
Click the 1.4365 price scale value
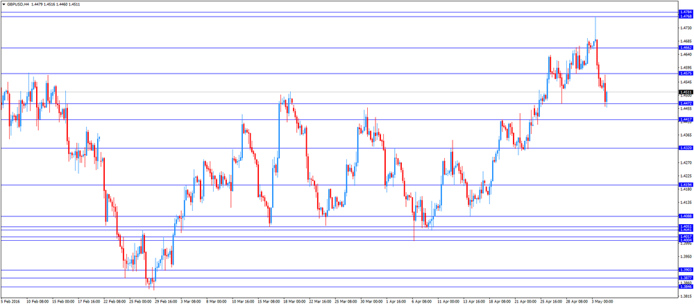click(x=685, y=135)
